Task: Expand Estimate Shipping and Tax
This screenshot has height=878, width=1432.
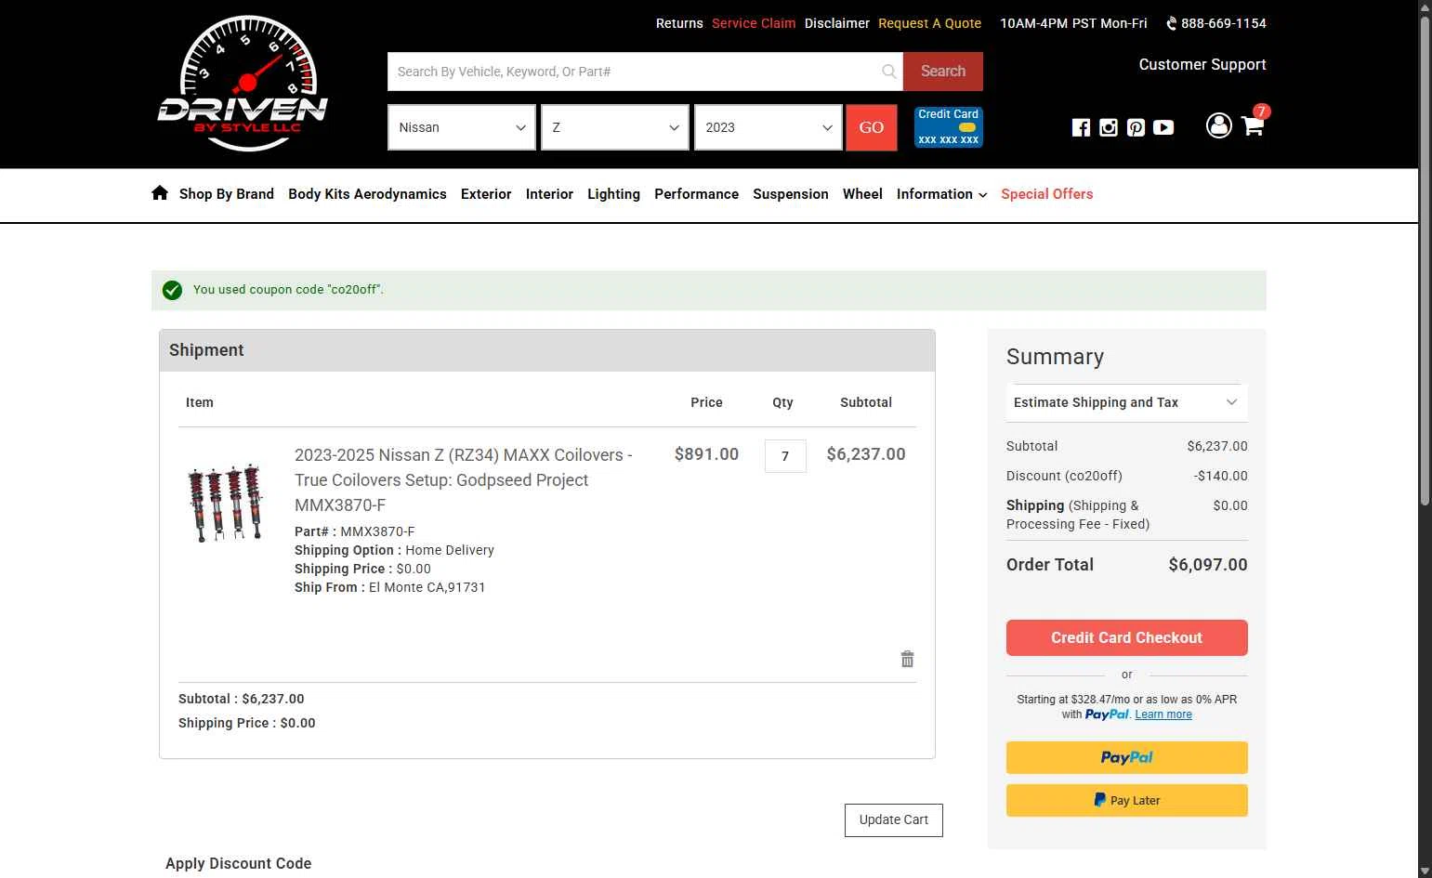Action: click(1126, 402)
